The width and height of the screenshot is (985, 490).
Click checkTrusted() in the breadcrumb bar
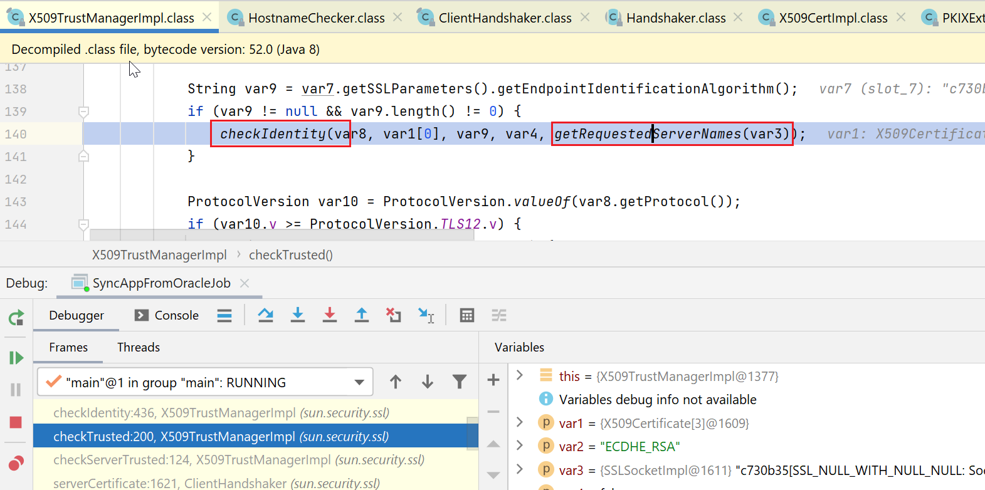pyautogui.click(x=290, y=255)
